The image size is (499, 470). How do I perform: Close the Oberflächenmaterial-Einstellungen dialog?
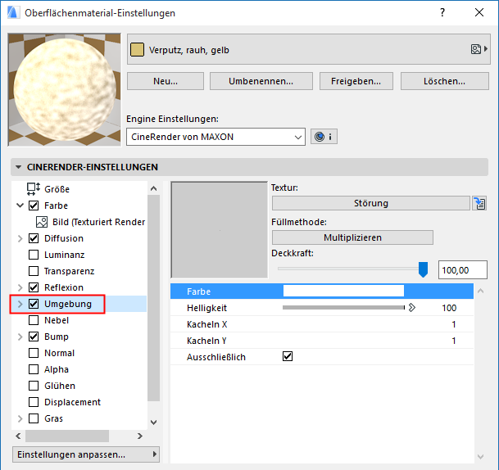(x=479, y=13)
